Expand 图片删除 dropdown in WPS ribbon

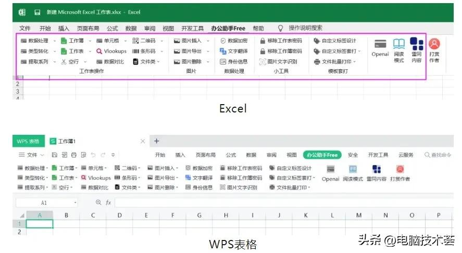coord(177,187)
